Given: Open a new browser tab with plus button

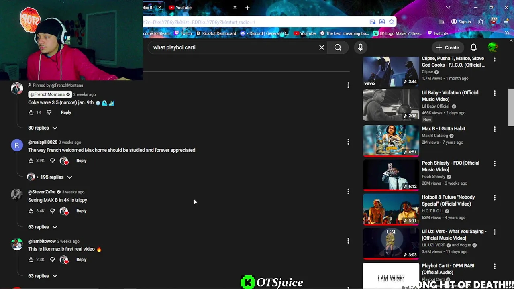Looking at the screenshot, I should (247, 8).
